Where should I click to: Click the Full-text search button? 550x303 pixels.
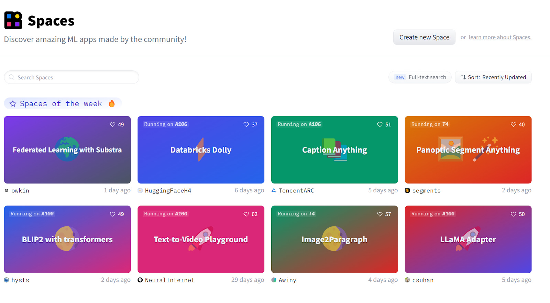pyautogui.click(x=420, y=77)
